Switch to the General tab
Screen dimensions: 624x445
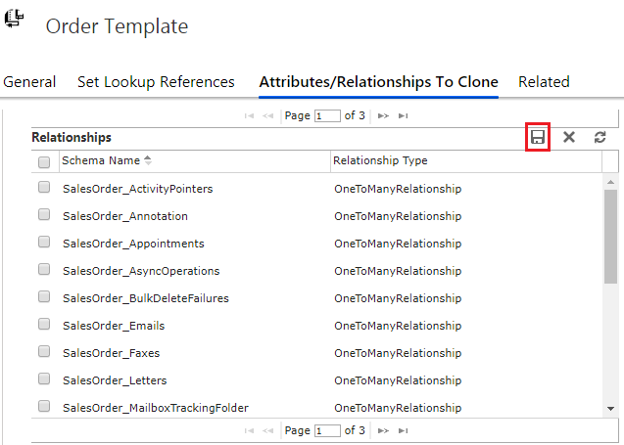(29, 82)
